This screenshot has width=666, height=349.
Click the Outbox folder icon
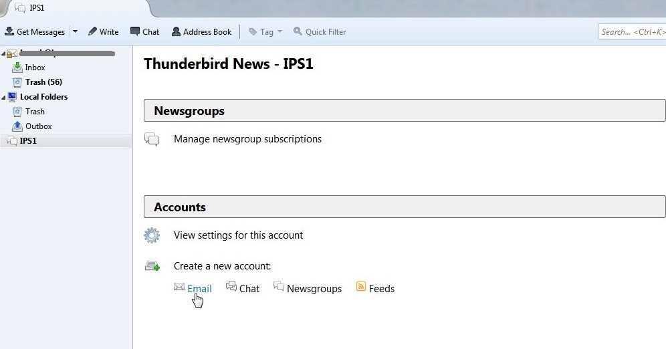pos(17,126)
